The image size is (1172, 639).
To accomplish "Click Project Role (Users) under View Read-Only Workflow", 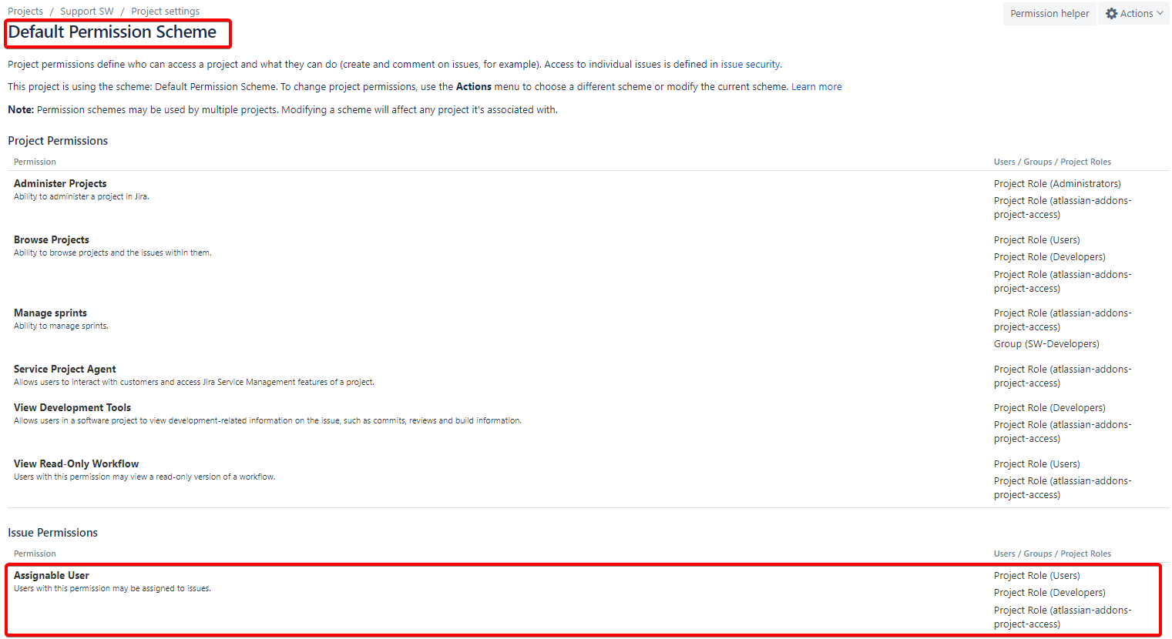I will (1037, 463).
